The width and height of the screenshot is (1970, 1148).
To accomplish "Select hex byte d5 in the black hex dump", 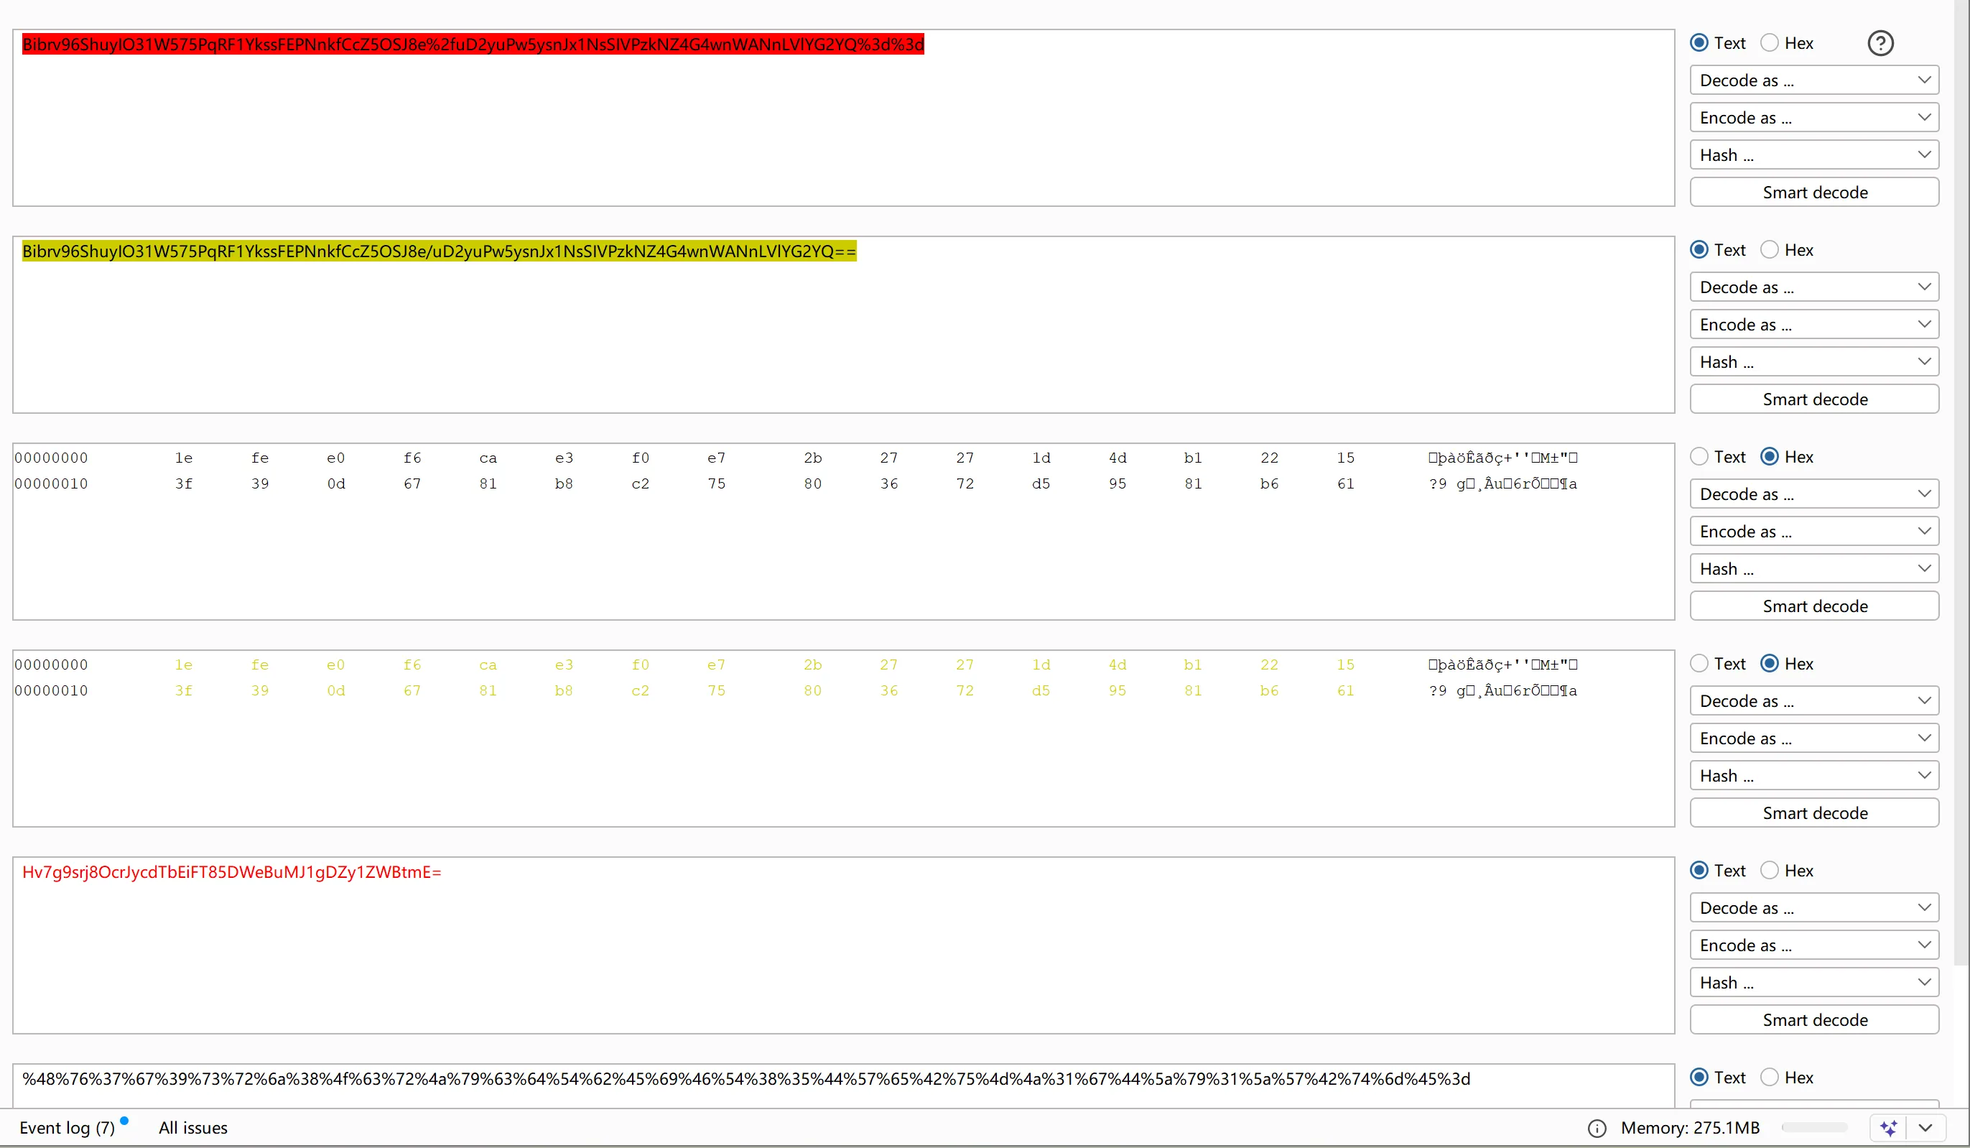I will click(x=1041, y=483).
